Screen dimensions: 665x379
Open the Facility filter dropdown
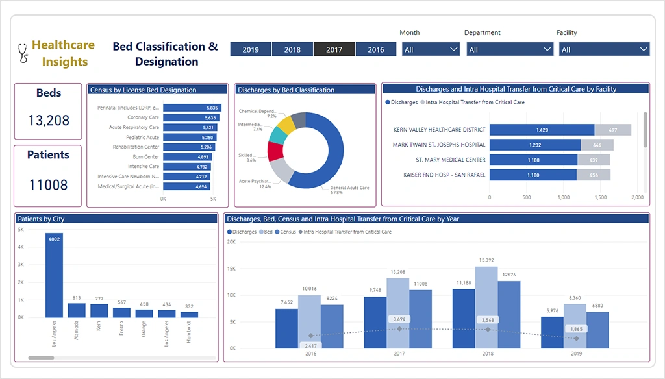point(604,49)
